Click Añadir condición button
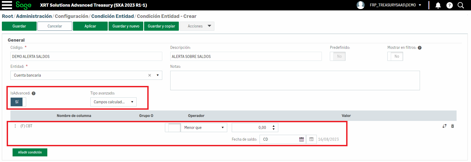471x162 pixels. (x=30, y=152)
